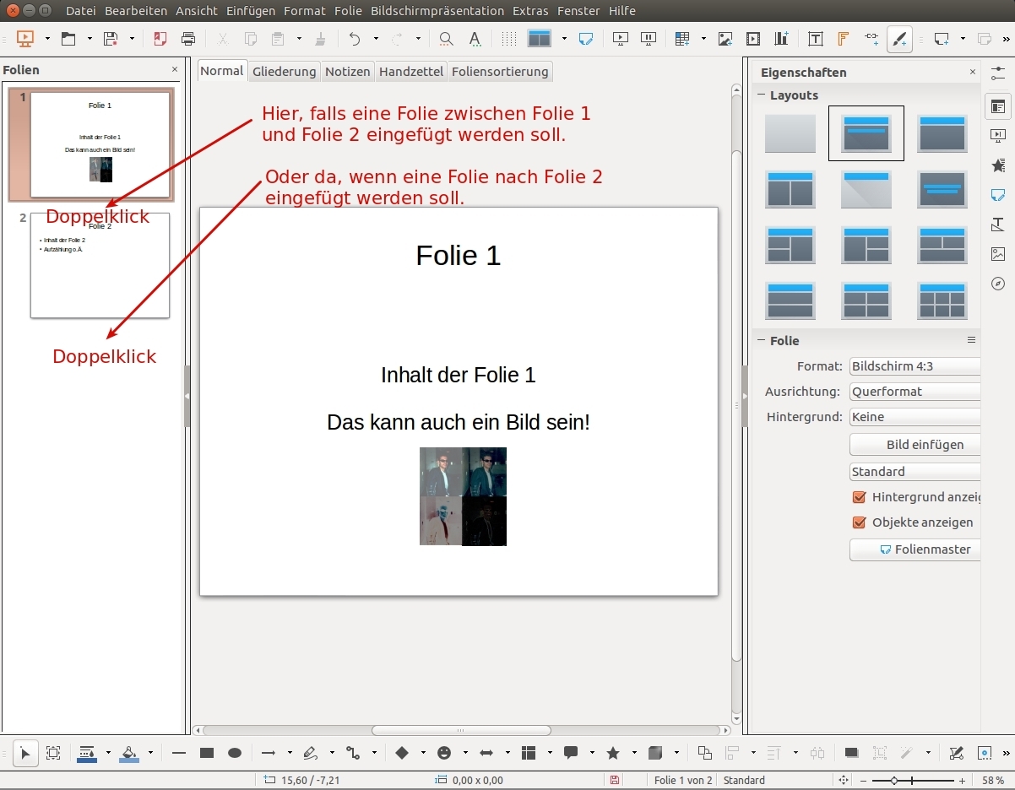Insert a text box from toolbar
The height and width of the screenshot is (790, 1015).
click(815, 39)
